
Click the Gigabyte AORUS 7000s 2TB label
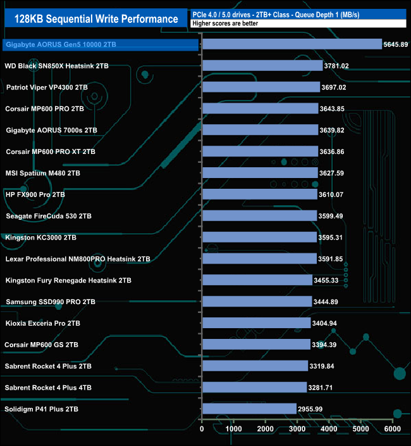pos(51,131)
